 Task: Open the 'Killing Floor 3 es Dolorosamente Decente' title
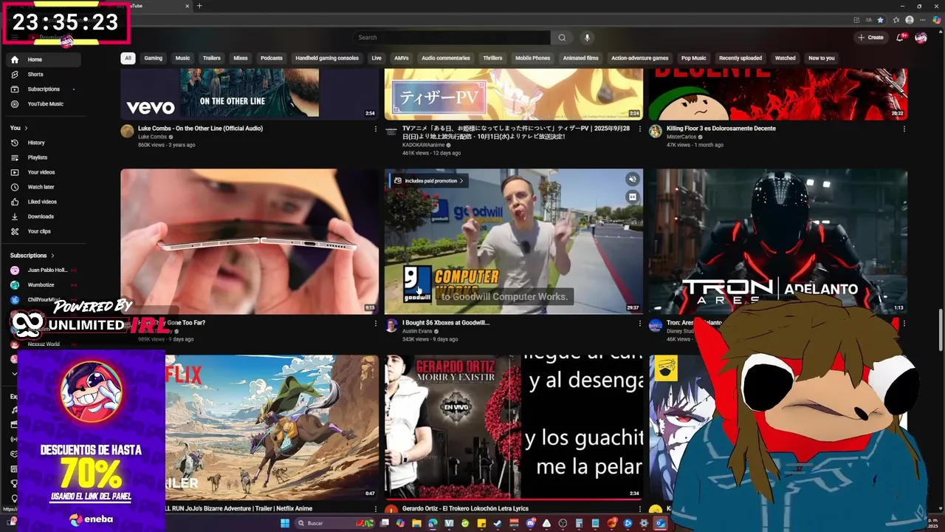point(721,129)
